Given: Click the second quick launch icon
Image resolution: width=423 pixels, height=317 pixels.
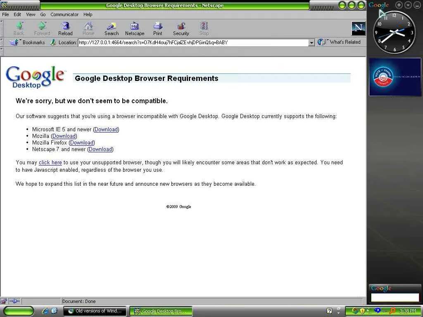Looking at the screenshot, I should point(54,311).
